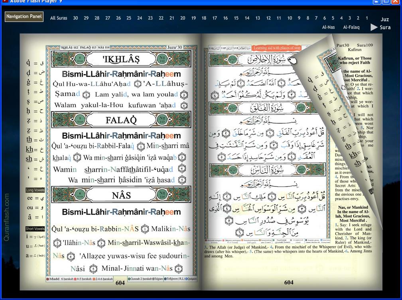Go to Juz 28
The width and height of the screenshot is (402, 300).
click(97, 18)
